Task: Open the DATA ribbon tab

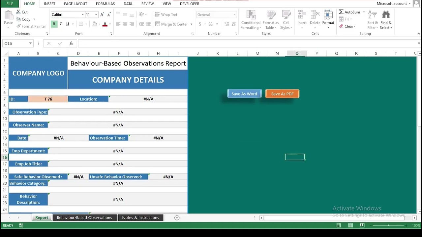Action: click(128, 4)
